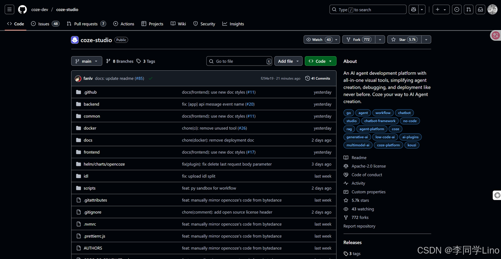The image size is (501, 259).
Task: Click the coze-studio repository avatar icon
Action: 75,40
